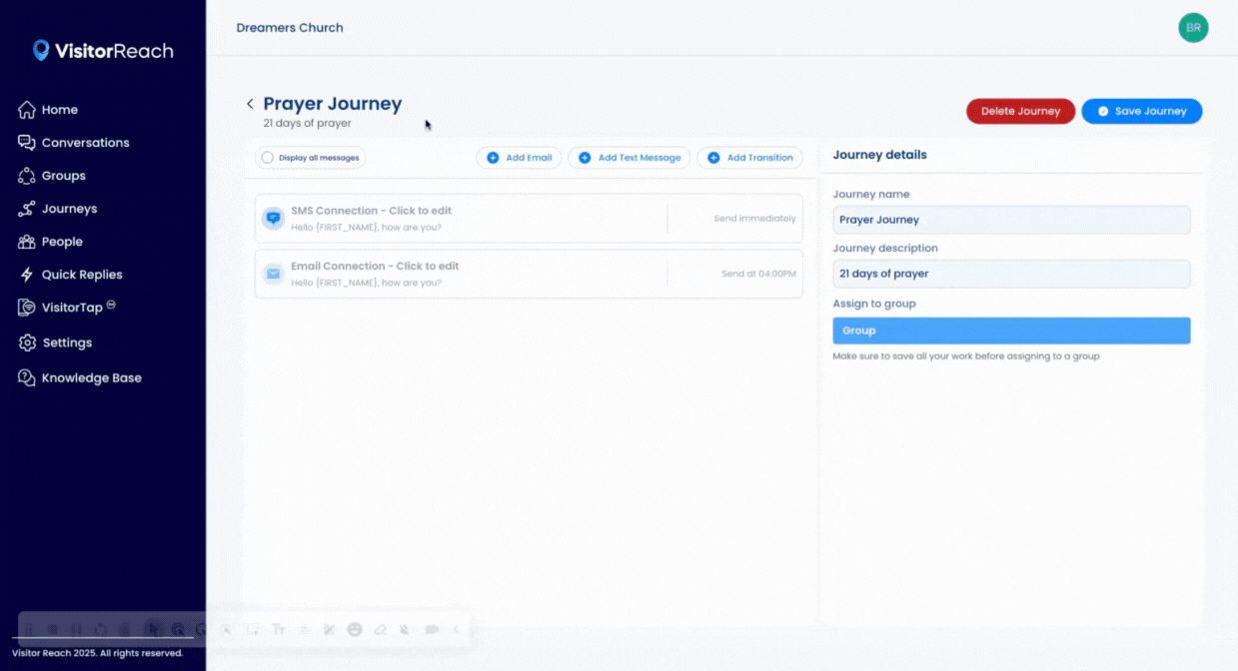Click the BR user avatar
Image resolution: width=1238 pixels, height=671 pixels.
(1193, 28)
